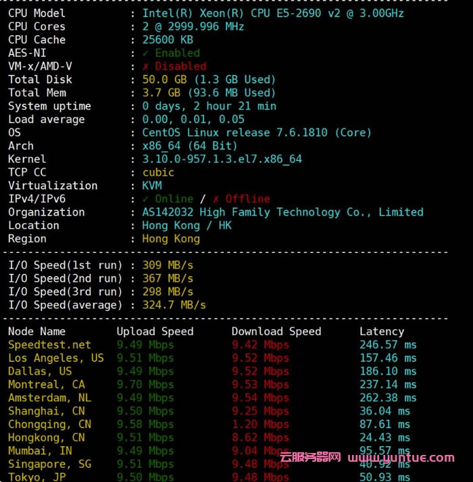The height and width of the screenshot is (482, 473).
Task: Click the I/O average speed 324.7 MB/s
Action: 174,305
